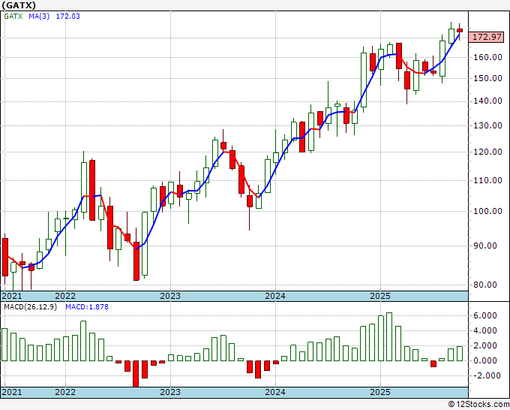510x410 pixels.
Task: Select the 120.00 price axis label
Action: coord(487,152)
